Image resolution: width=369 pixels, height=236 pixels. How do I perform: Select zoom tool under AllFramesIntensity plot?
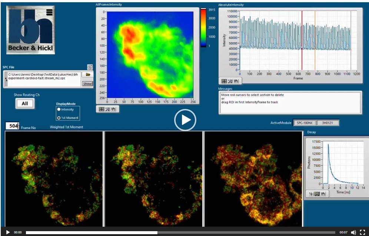click(107, 109)
